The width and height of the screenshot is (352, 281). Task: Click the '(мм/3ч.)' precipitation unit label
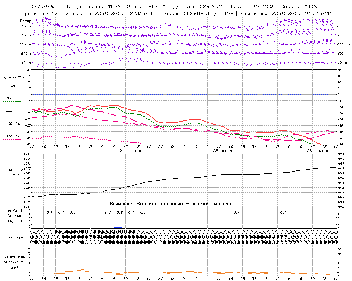point(14,210)
